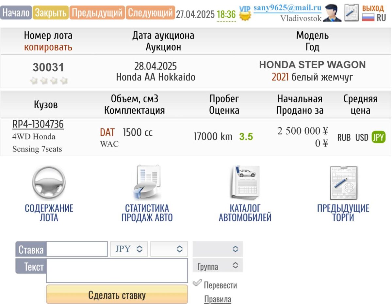
Task: Switch the average price currency to JPY
Action: pyautogui.click(x=379, y=137)
